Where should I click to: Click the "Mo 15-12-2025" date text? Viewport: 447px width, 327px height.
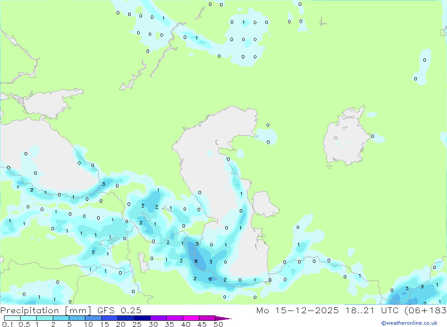[x=298, y=310]
